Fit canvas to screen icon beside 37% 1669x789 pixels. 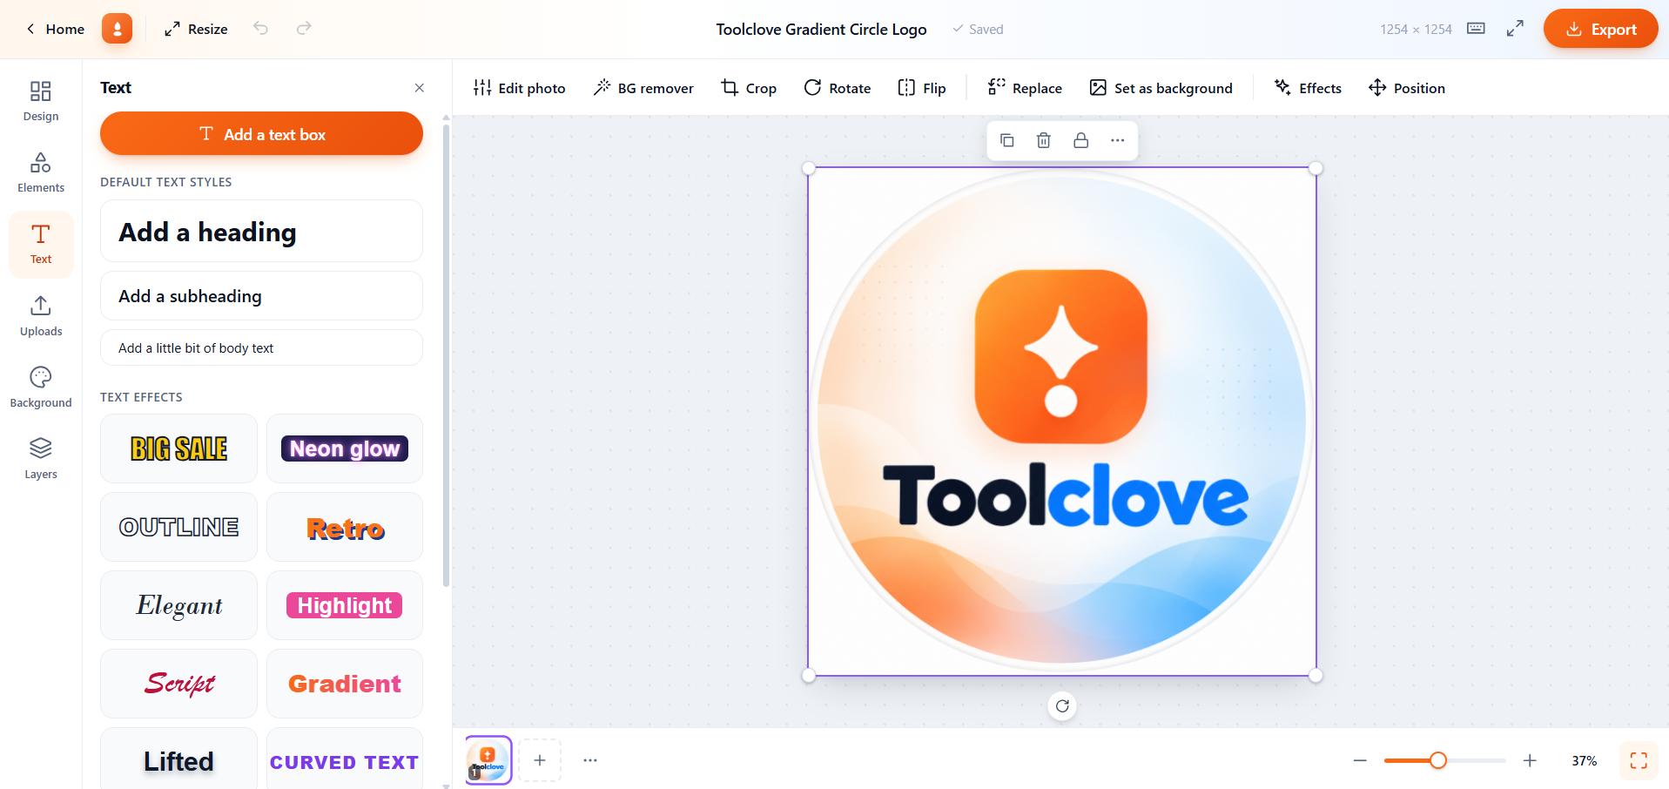(1639, 760)
